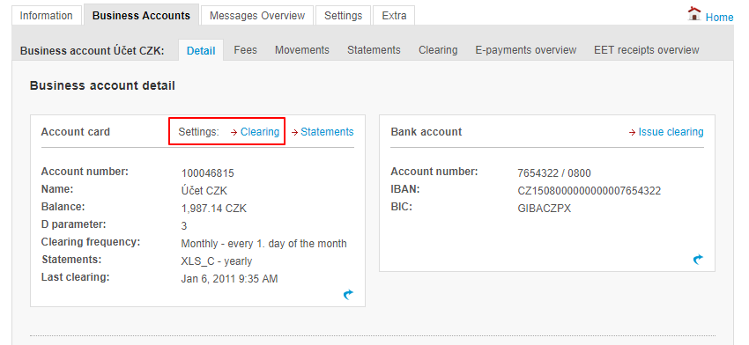The width and height of the screenshot is (749, 345).
Task: Click the Business account detail heading
Action: tap(102, 86)
